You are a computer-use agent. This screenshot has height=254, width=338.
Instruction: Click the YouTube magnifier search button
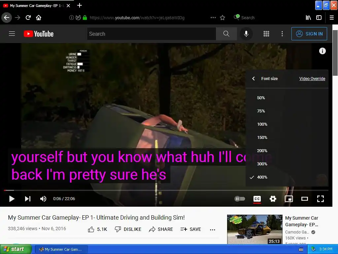226,34
